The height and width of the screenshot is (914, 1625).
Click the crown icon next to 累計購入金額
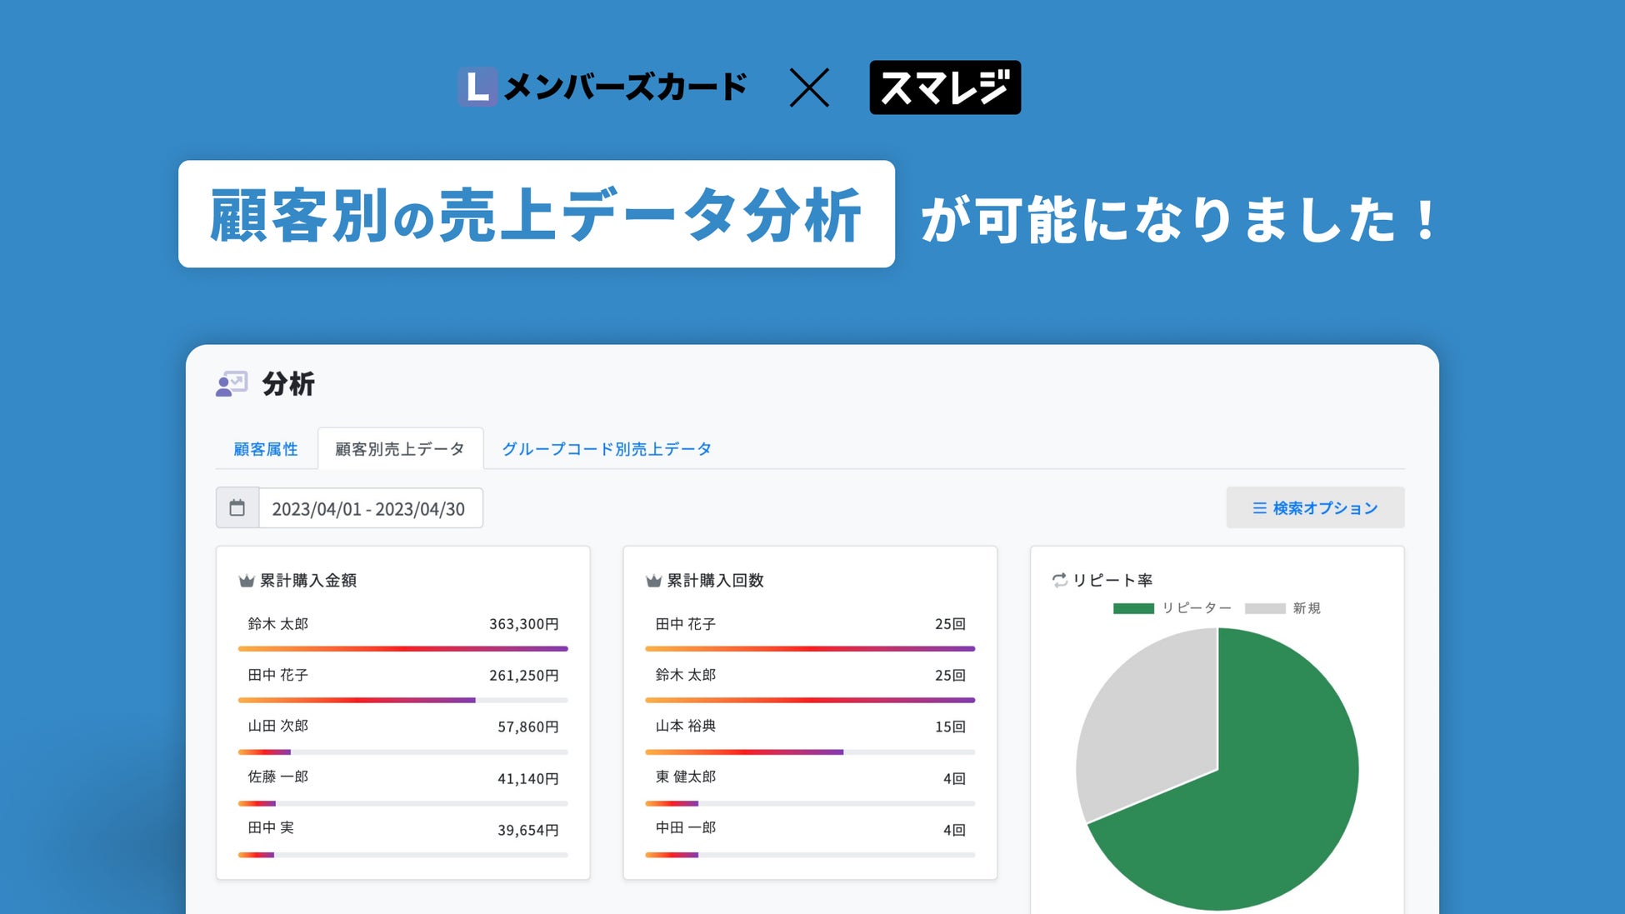[x=247, y=581]
